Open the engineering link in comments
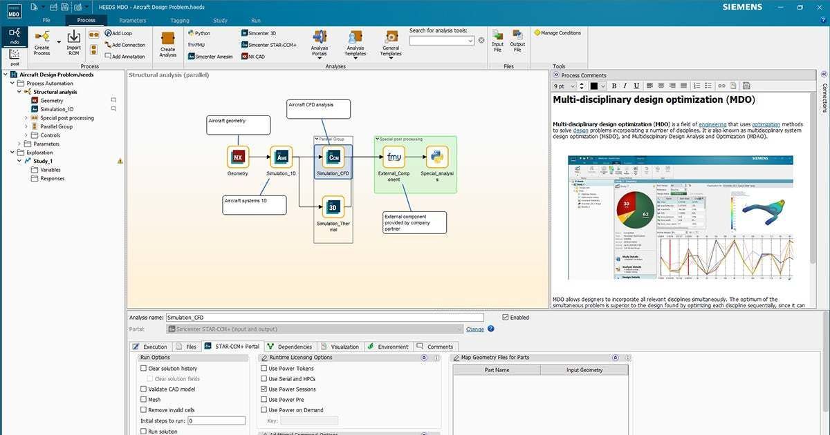The width and height of the screenshot is (830, 435). point(712,124)
